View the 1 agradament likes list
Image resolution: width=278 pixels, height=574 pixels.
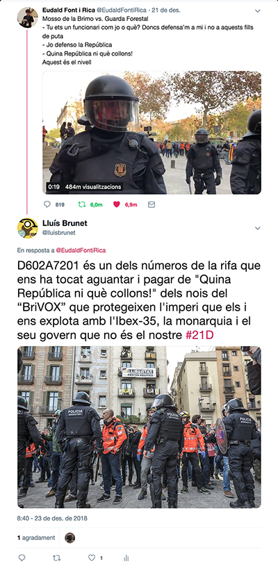pyautogui.click(x=36, y=538)
